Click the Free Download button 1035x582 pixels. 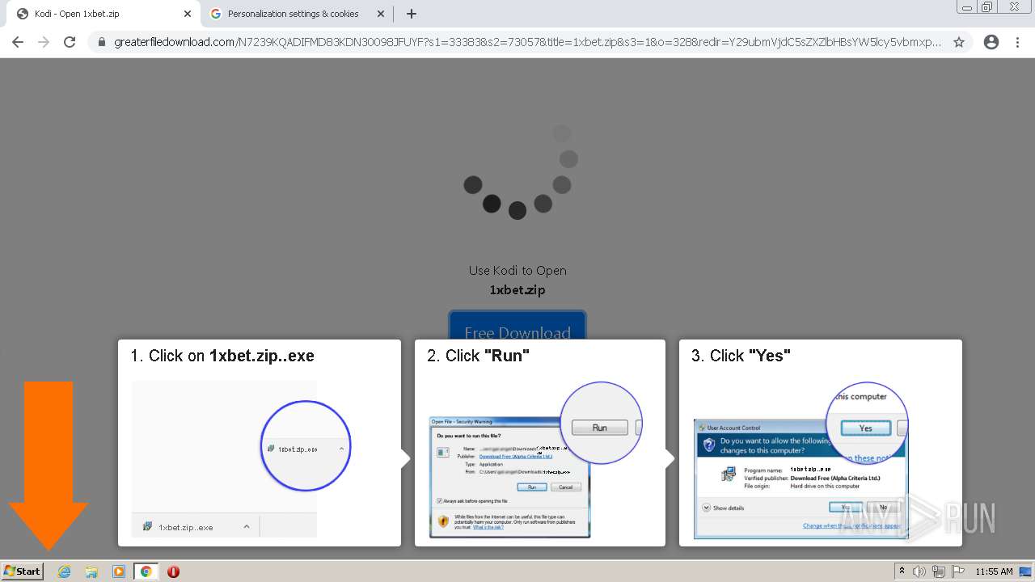tap(517, 326)
